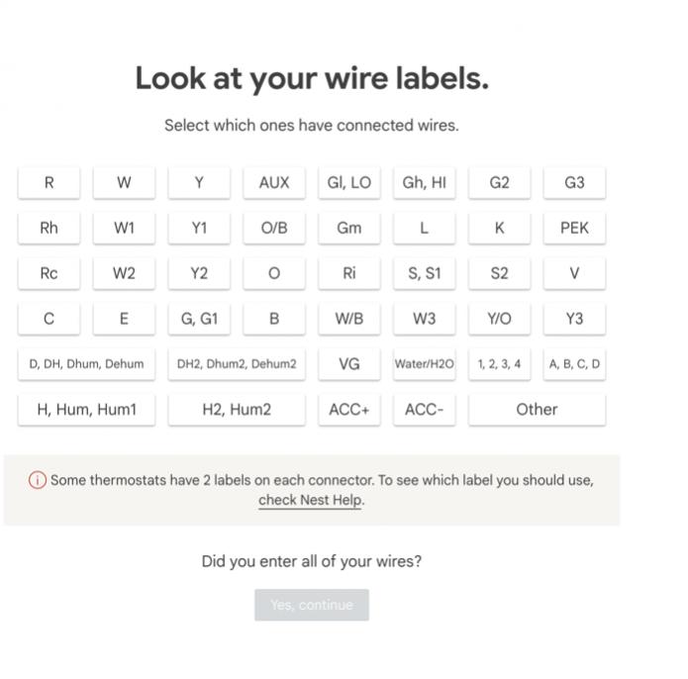Toggle the G, G1 wire label

click(x=199, y=319)
